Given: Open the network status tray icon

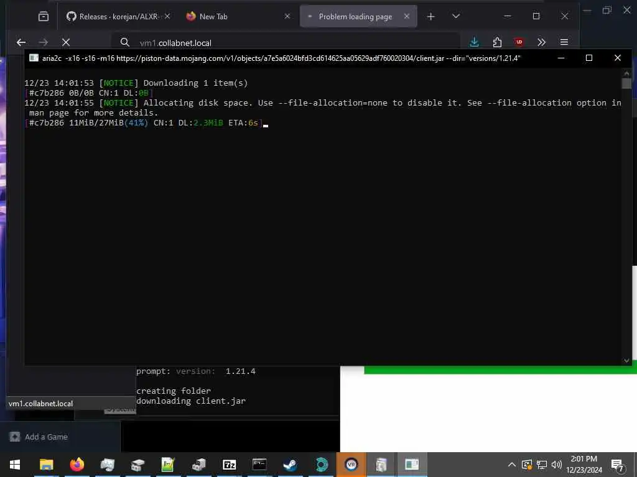Looking at the screenshot, I should [542, 465].
